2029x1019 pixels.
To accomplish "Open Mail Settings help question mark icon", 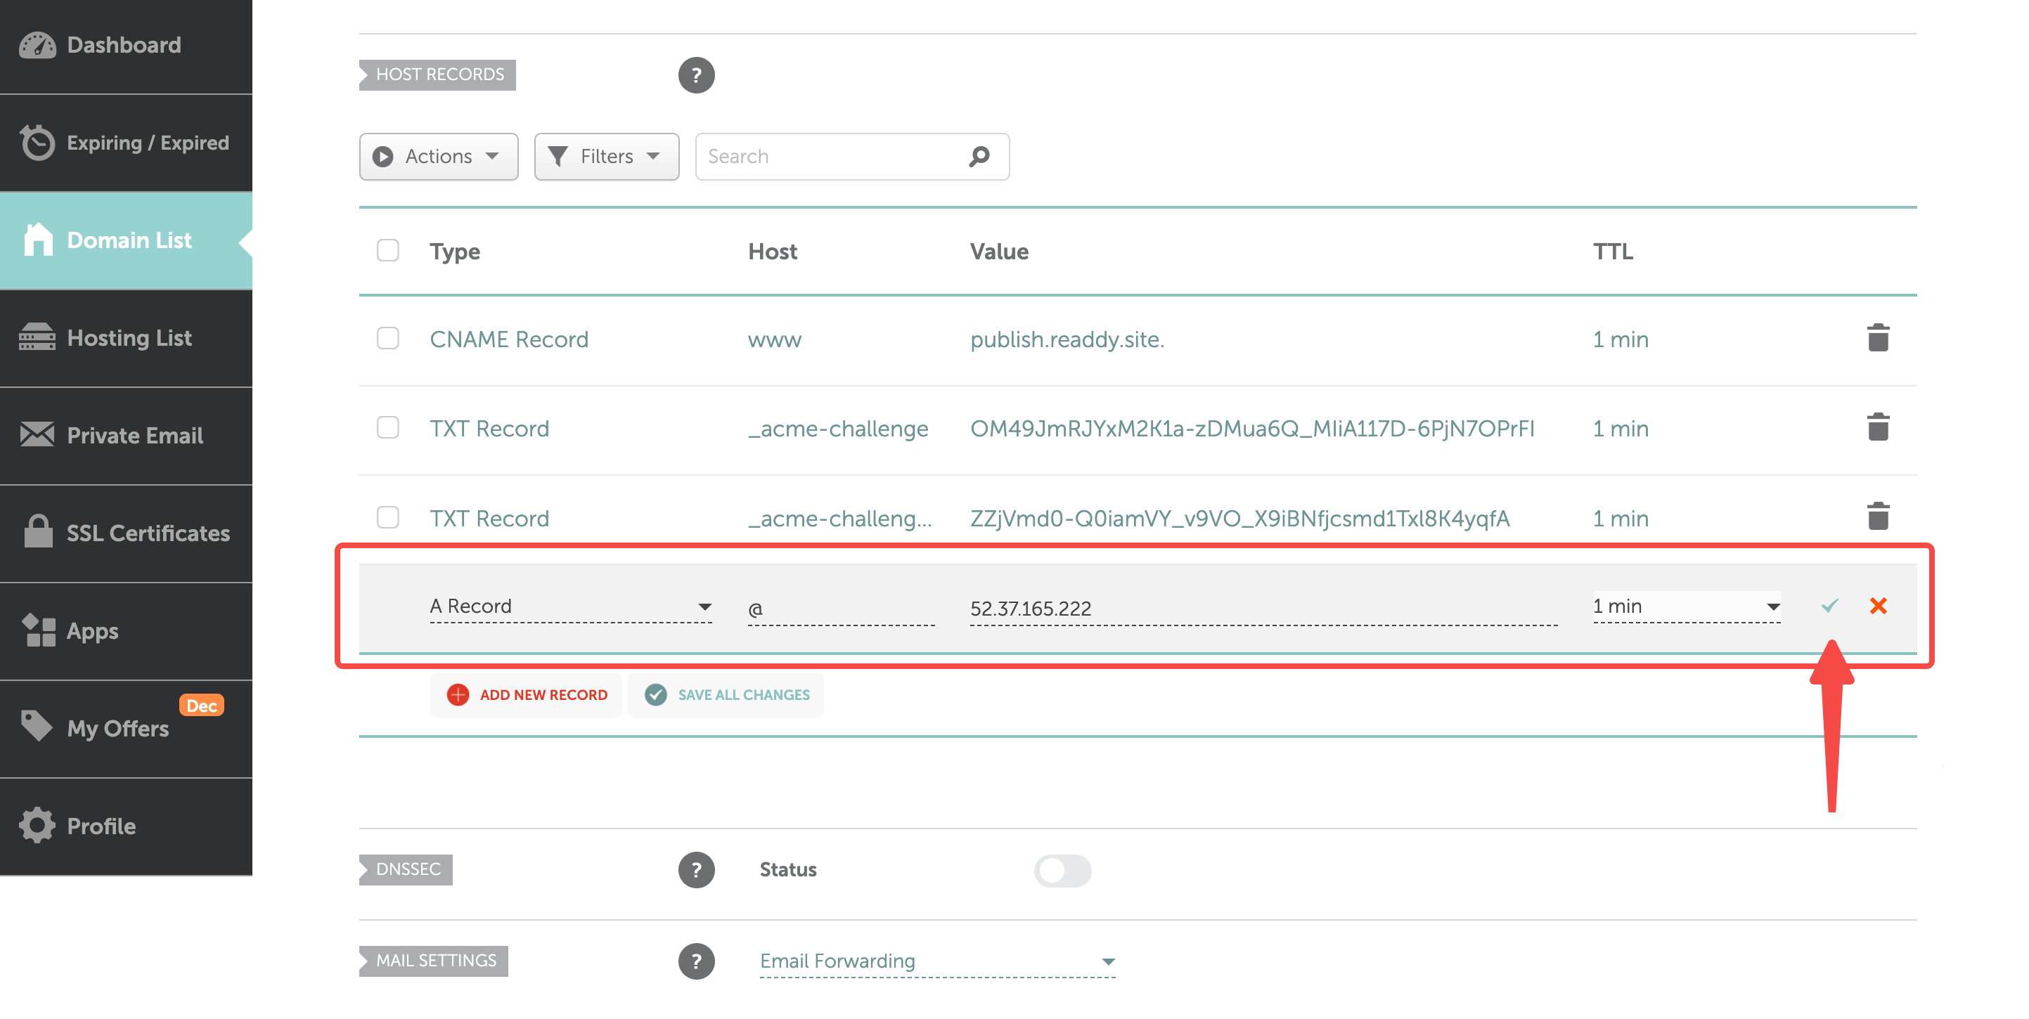I will 695,961.
